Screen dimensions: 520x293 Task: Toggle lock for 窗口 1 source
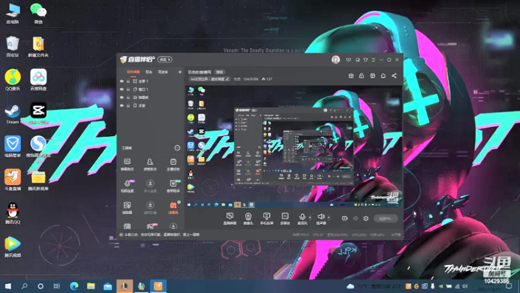click(128, 89)
